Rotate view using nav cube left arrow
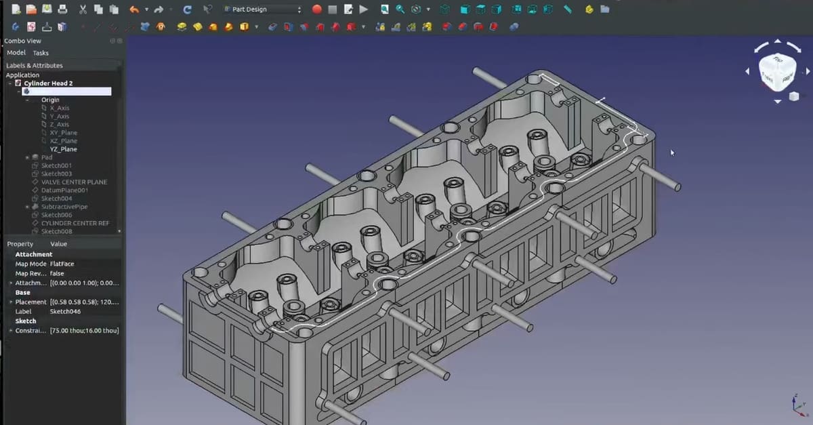This screenshot has width=813, height=425. tap(747, 70)
